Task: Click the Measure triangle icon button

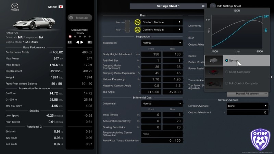Action: 71,18
